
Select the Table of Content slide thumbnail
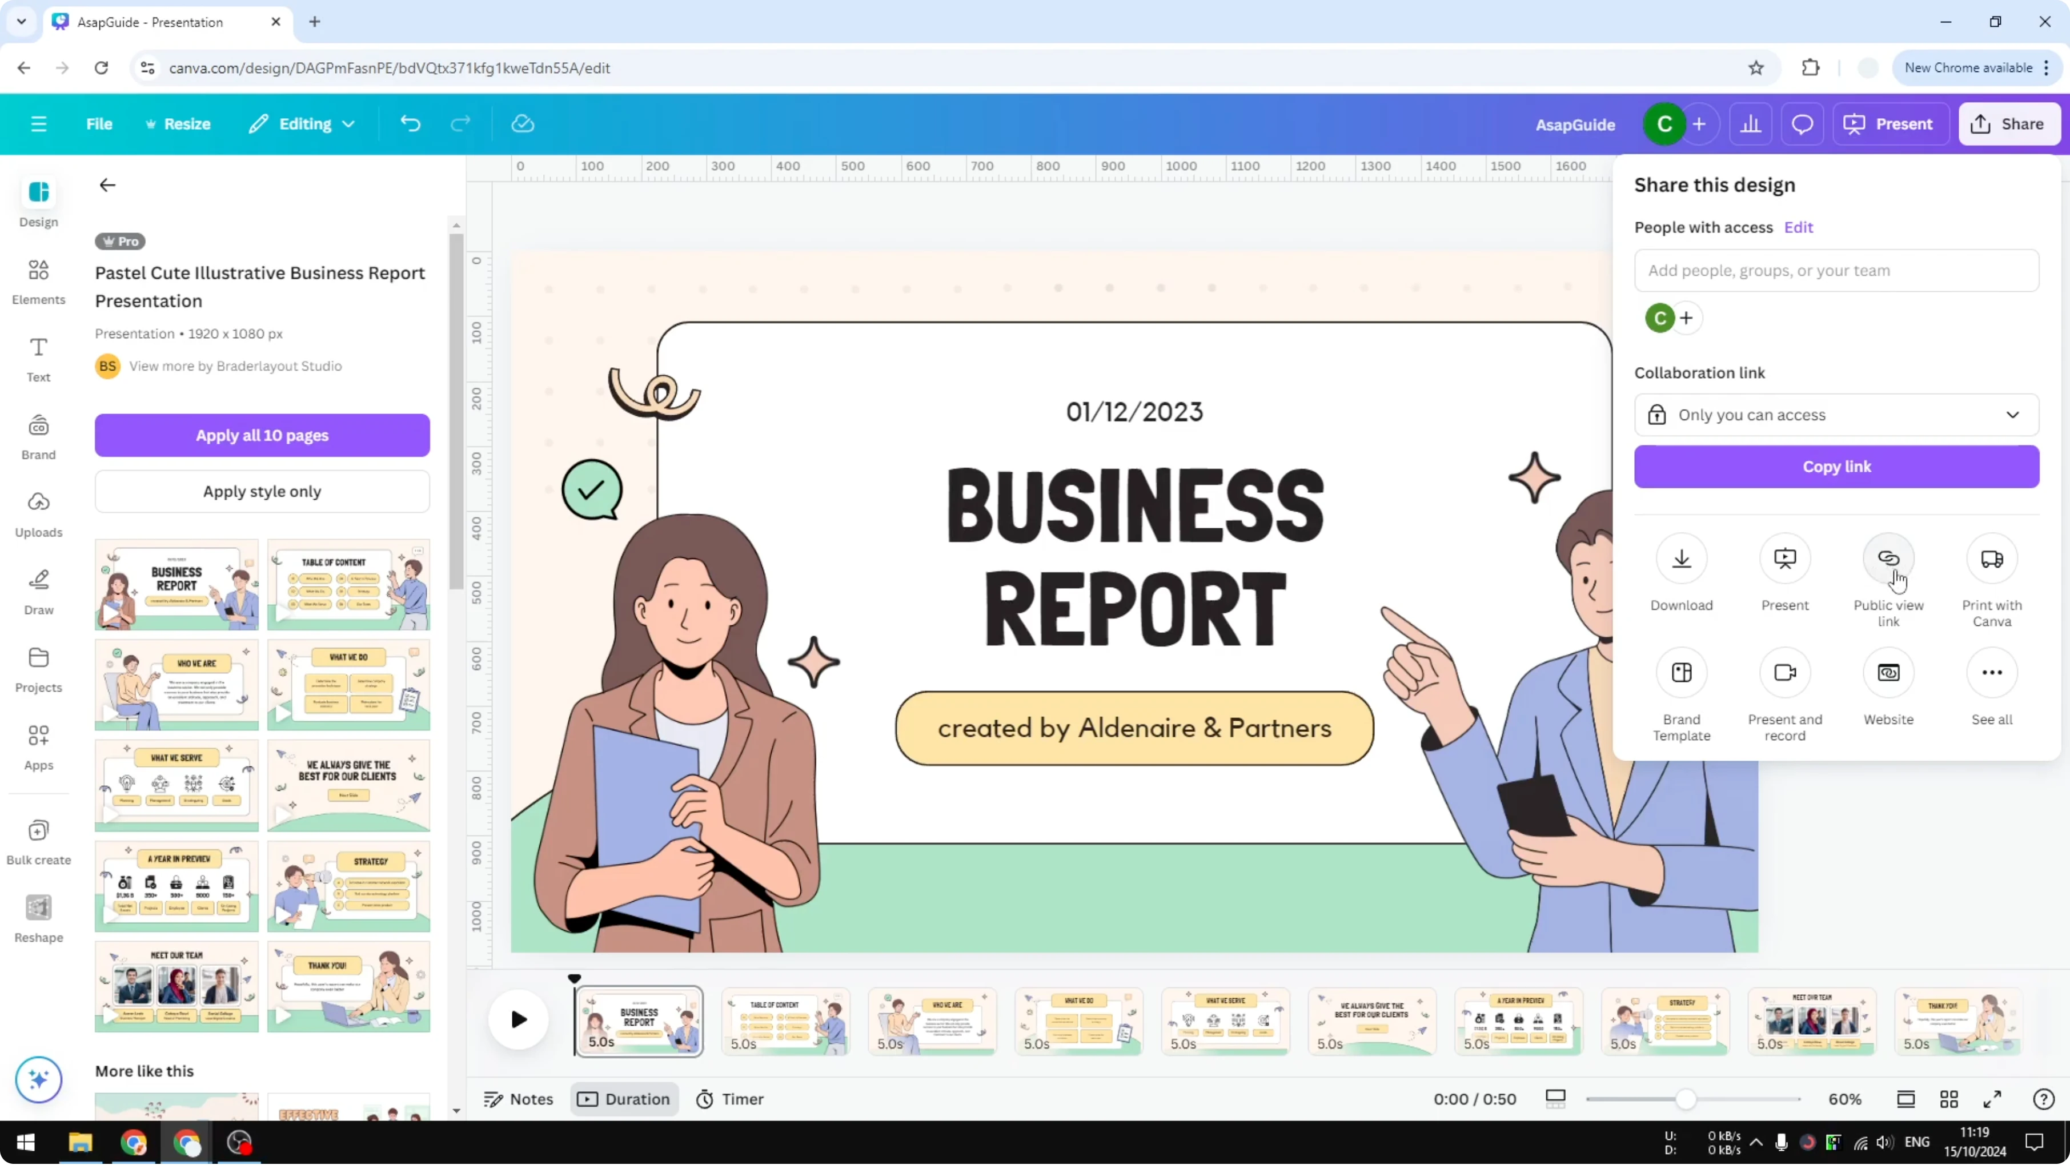786,1021
